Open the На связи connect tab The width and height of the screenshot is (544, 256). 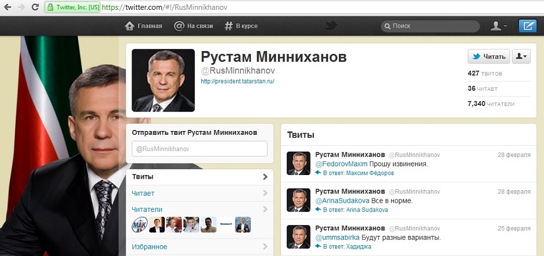(193, 26)
